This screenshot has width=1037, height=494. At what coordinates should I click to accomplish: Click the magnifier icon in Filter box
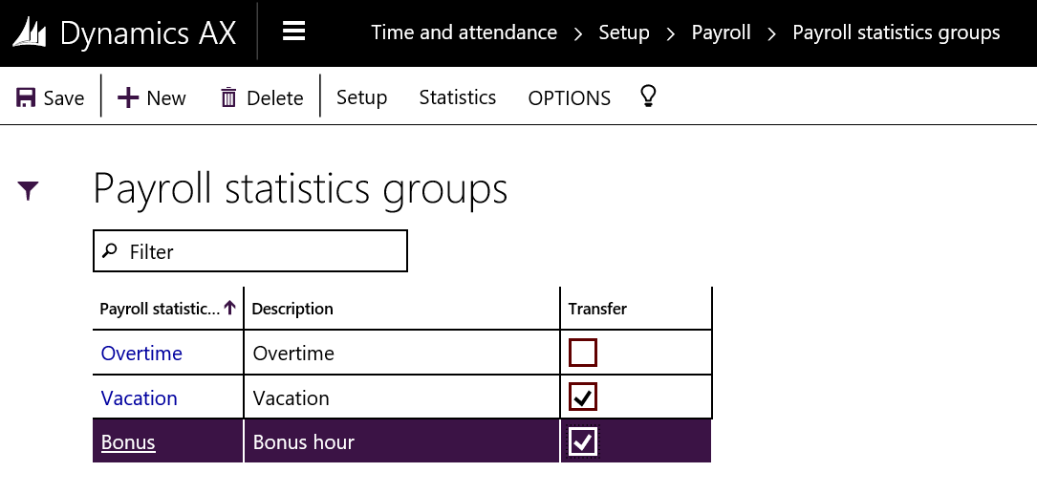(110, 250)
